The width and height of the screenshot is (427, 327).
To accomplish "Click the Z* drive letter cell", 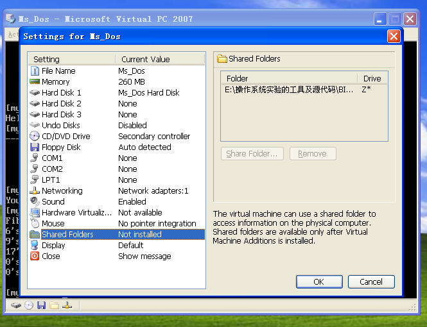I will click(x=366, y=89).
